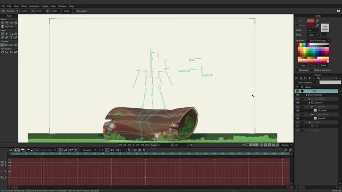Click the layer name search field
The width and height of the screenshot is (342, 192).
[x=330, y=83]
